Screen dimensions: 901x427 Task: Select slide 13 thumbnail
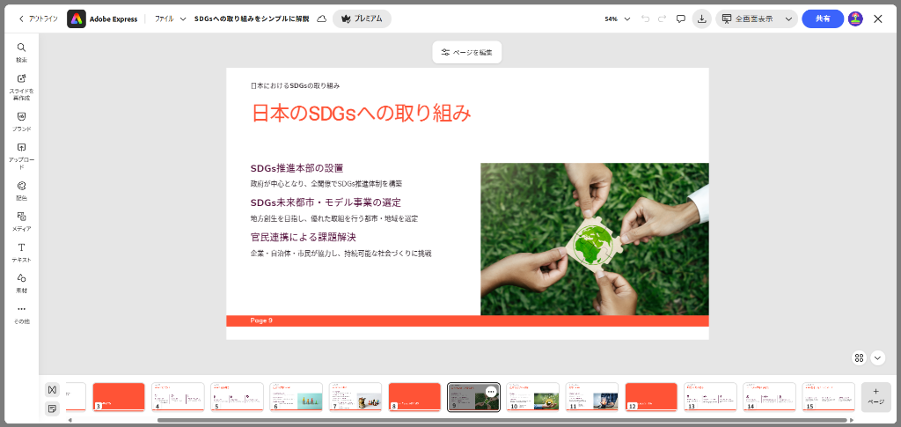pyautogui.click(x=710, y=397)
